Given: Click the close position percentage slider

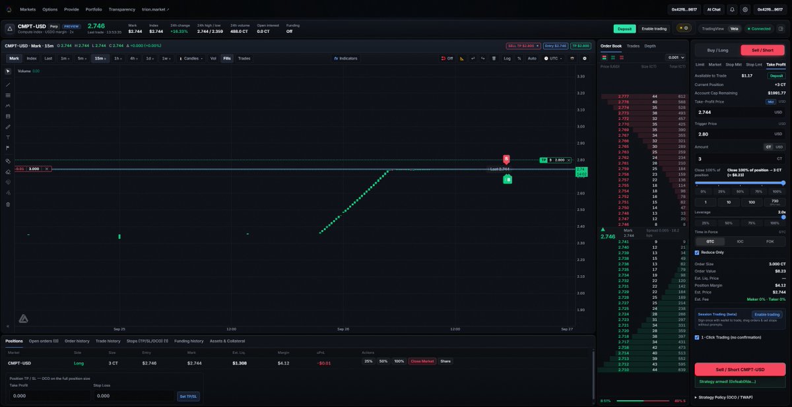Looking at the screenshot, I should (x=740, y=183).
